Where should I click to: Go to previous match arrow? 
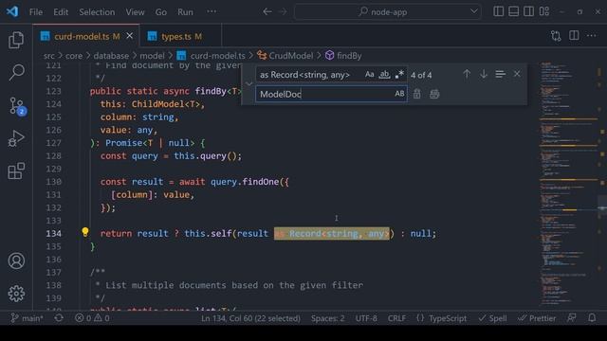[467, 74]
